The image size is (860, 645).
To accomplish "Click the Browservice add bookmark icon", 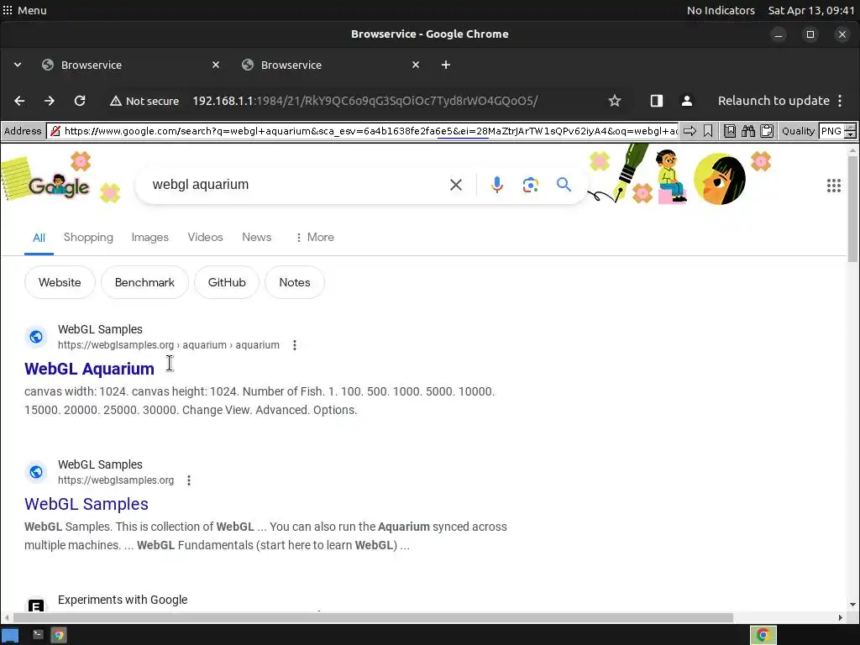I will click(x=708, y=131).
